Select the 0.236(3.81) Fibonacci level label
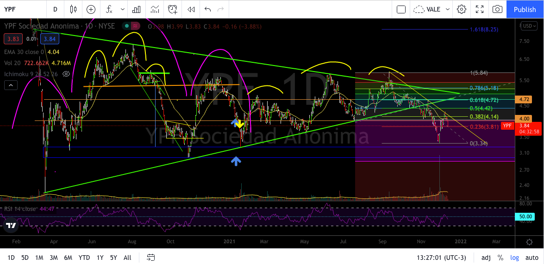This screenshot has width=544, height=264. click(x=484, y=126)
